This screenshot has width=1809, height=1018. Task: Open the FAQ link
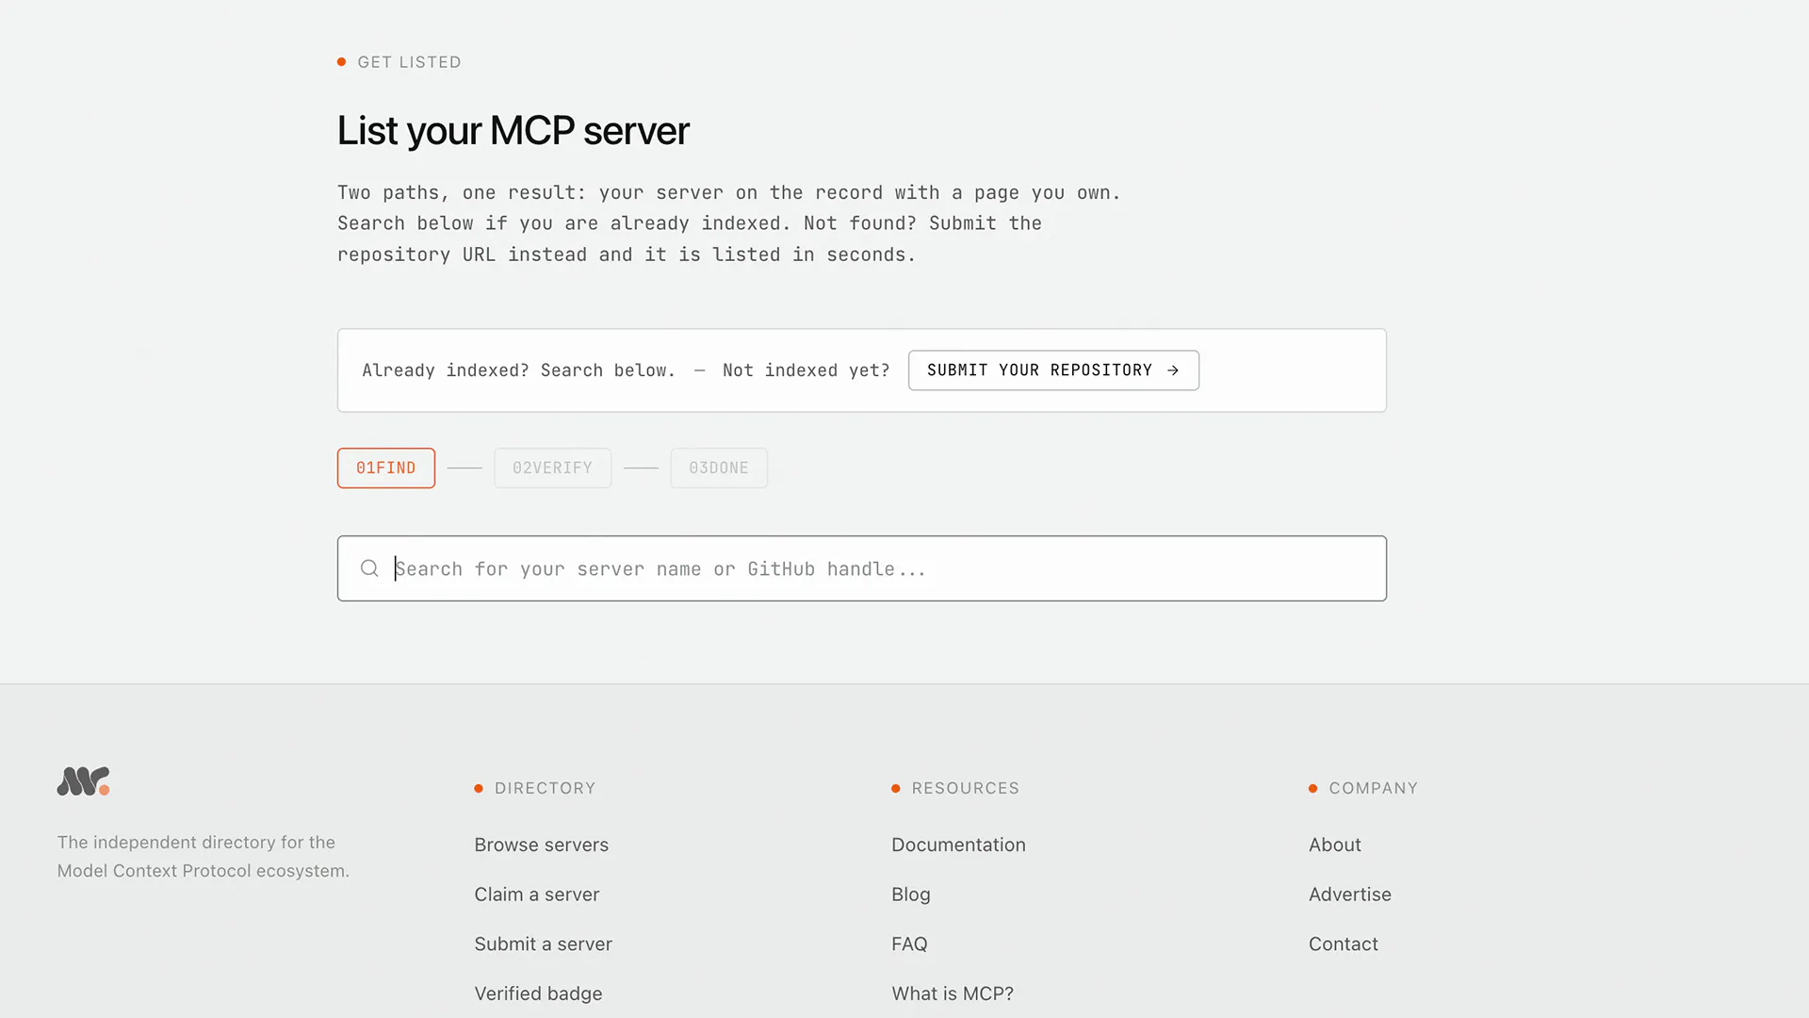(909, 944)
